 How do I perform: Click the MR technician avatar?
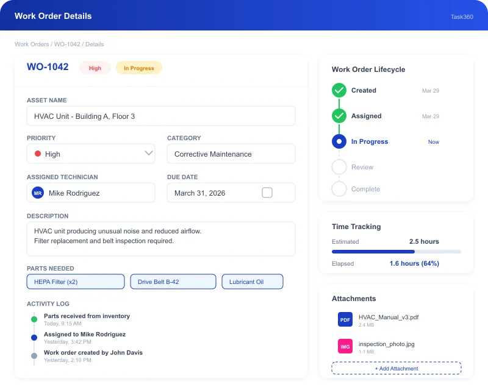pyautogui.click(x=38, y=193)
